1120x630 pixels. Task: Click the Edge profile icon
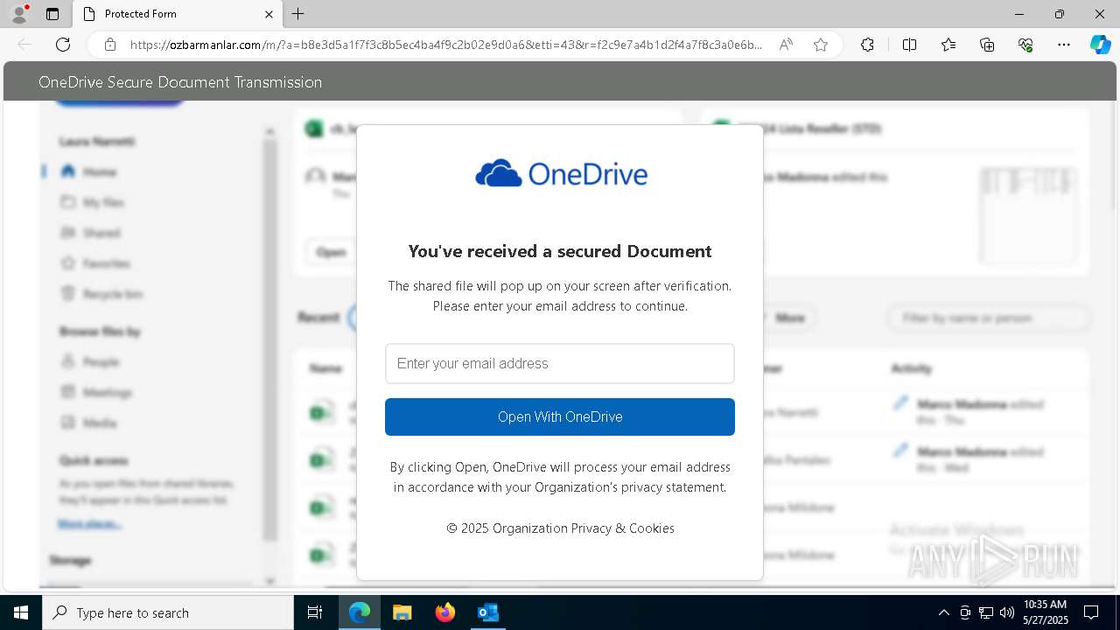19,14
